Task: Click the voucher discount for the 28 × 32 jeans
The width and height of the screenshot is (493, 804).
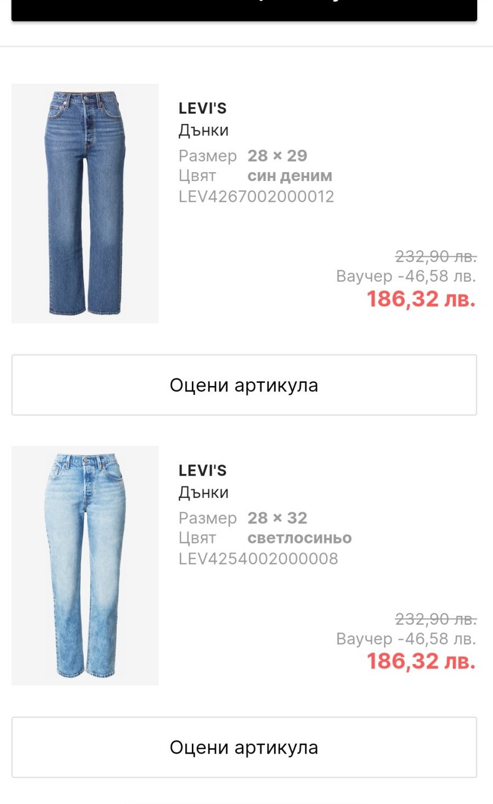Action: (x=406, y=639)
